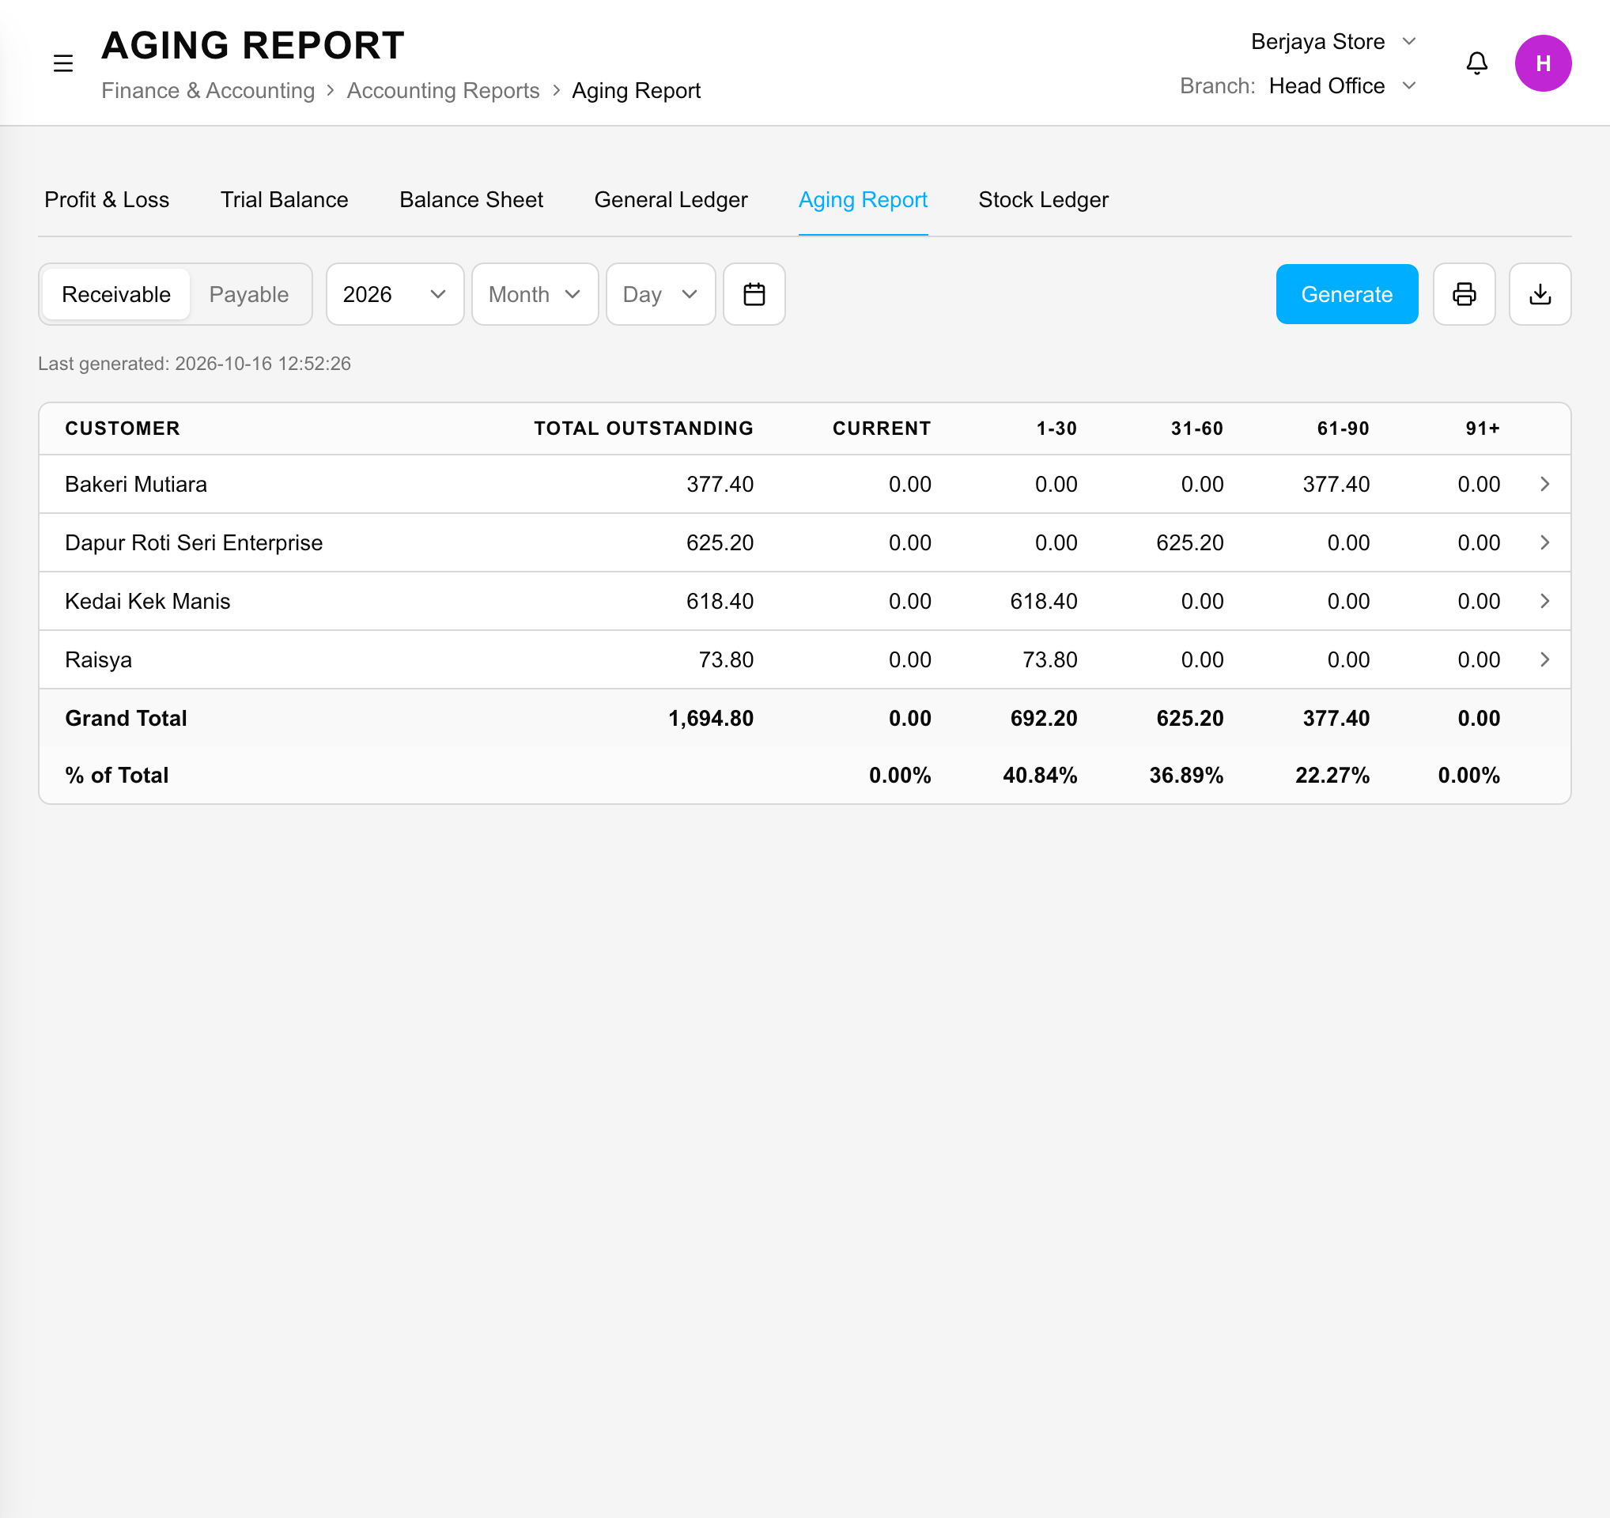Open the Day dropdown
This screenshot has width=1610, height=1518.
click(x=660, y=294)
